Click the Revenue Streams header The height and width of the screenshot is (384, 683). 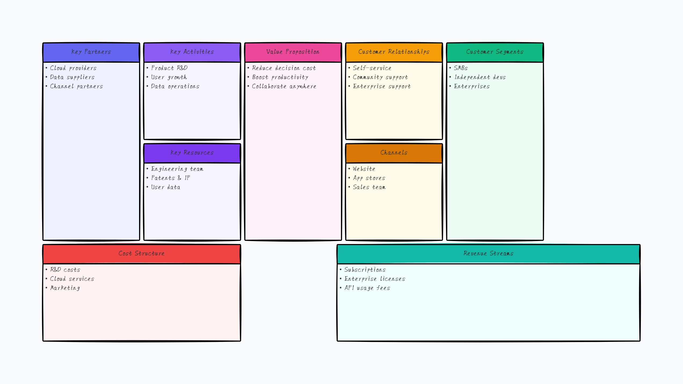488,253
